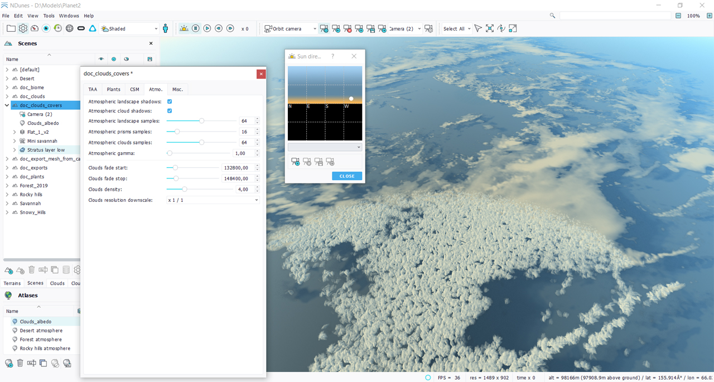The image size is (714, 382).
Task: Collapse the doc_clouds_covers scene node
Action: pos(7,105)
